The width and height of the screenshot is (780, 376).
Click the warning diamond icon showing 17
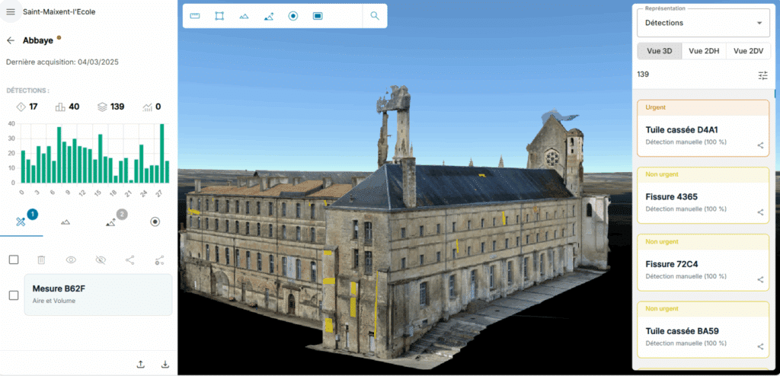pyautogui.click(x=21, y=107)
